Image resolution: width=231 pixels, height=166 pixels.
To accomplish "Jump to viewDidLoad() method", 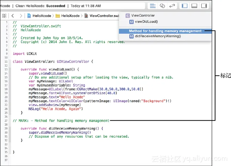I will point(146,22).
